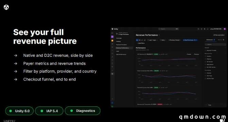Open the Daily granularity dropdown

[x=163, y=40]
